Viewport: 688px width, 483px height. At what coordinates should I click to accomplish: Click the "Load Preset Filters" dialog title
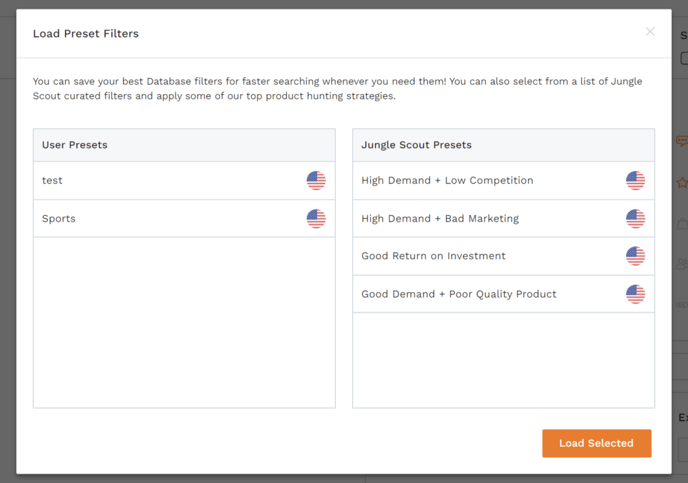tap(85, 34)
